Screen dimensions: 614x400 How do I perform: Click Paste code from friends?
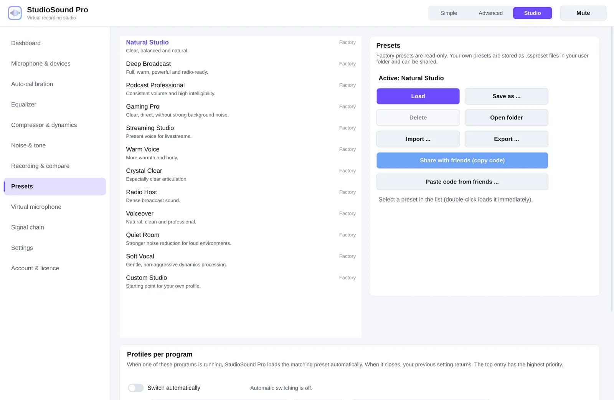coord(462,182)
